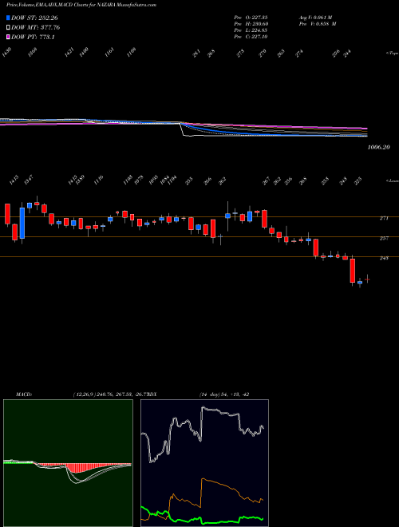Click the Avg V: 0.061 M value

(314, 17)
